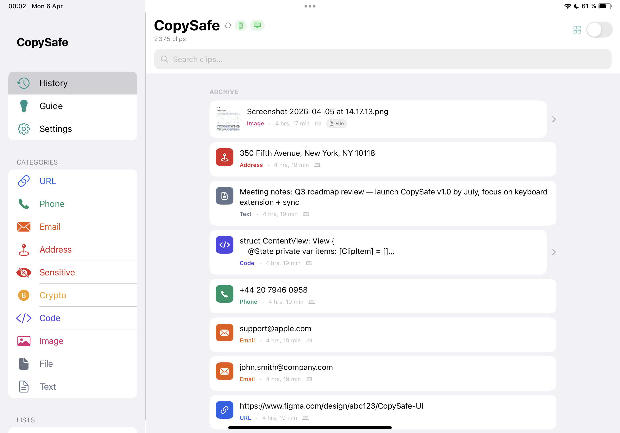Click the Sensitive crossed-eye sidebar icon
Screen dimensions: 620x433
[24, 272]
